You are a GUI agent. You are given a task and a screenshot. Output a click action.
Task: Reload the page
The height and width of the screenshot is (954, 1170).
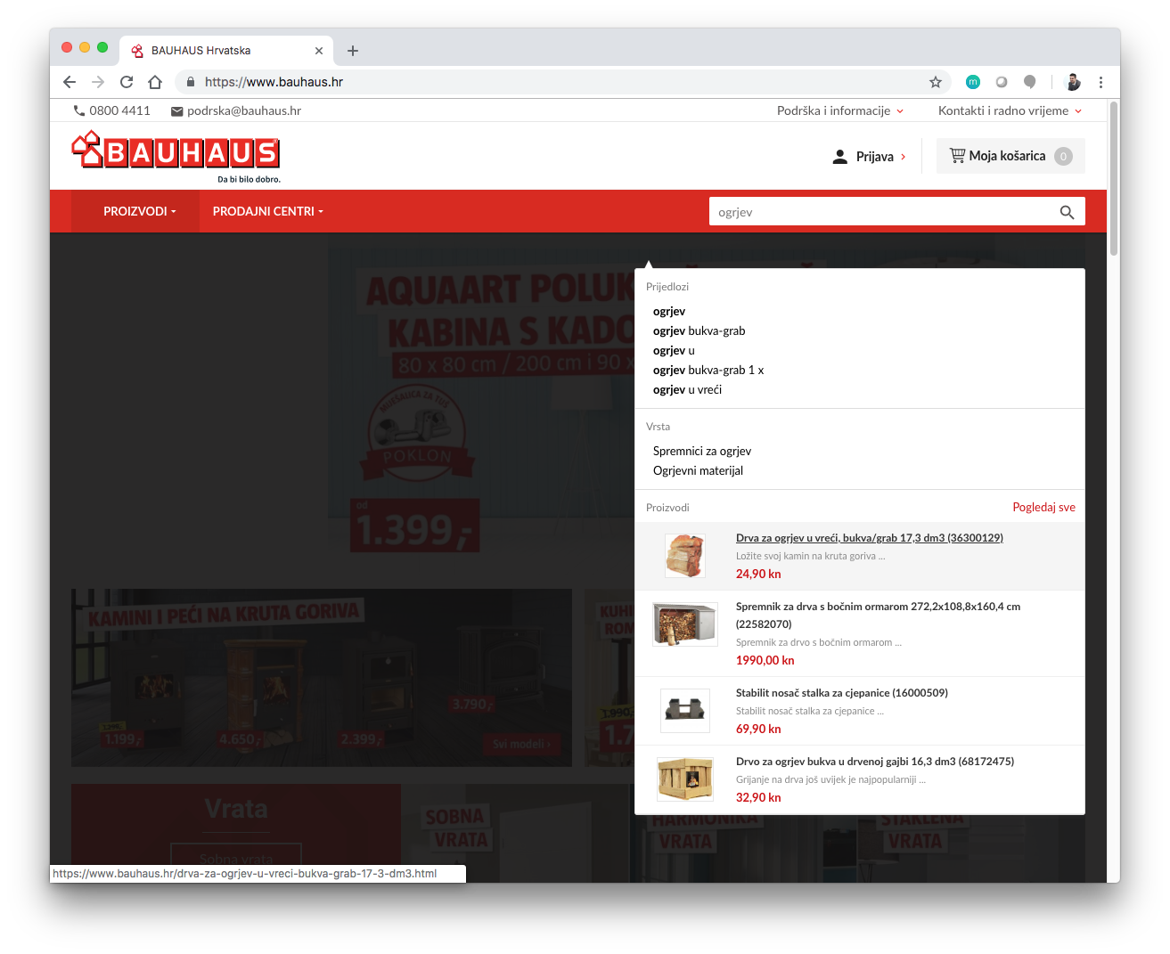[x=127, y=82]
